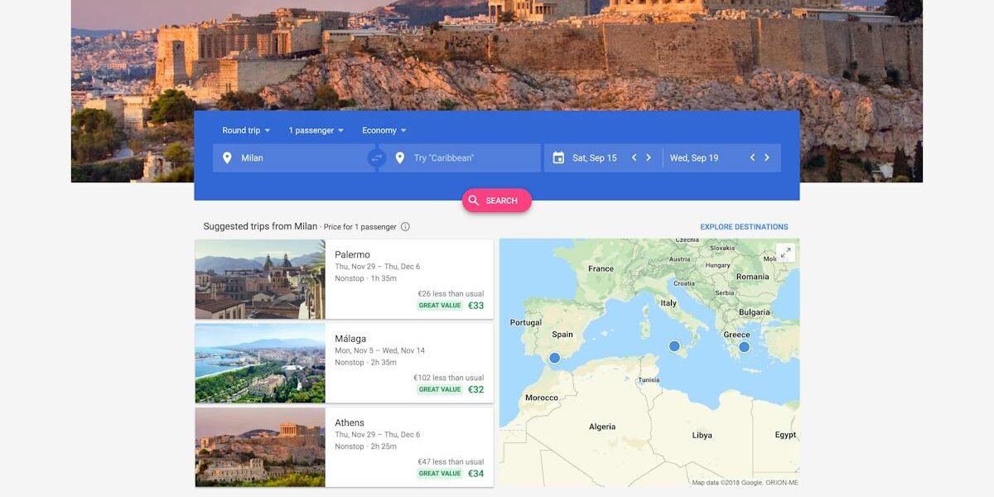Viewport: 994px width, 497px height.
Task: Click the GREAT VALUE badge for Palermo
Action: [x=440, y=306]
